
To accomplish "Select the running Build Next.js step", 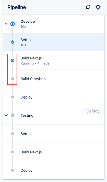I will [54, 60].
